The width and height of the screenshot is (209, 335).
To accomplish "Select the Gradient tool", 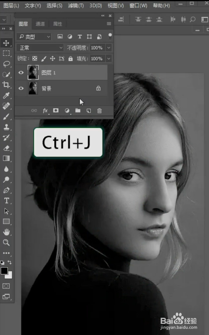I will point(6,158).
